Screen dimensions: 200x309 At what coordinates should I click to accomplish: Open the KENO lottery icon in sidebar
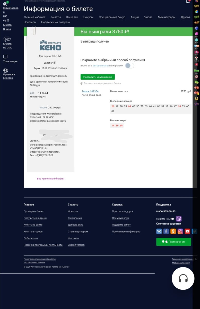point(196,71)
